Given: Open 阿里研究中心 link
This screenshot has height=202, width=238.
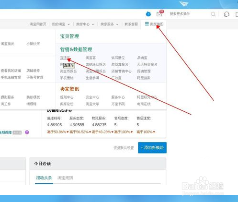Looking at the screenshot, I should [x=147, y=97].
